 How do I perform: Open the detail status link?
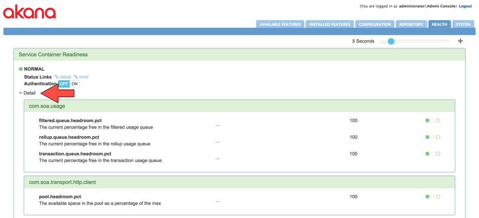coord(65,77)
